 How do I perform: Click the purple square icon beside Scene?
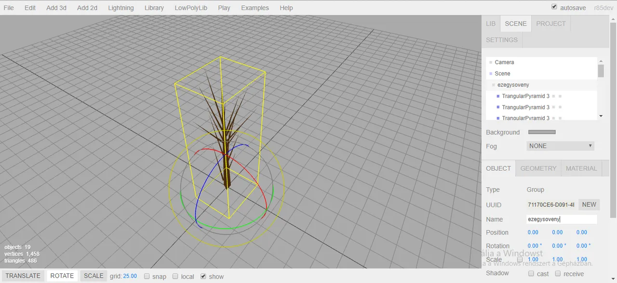491,74
